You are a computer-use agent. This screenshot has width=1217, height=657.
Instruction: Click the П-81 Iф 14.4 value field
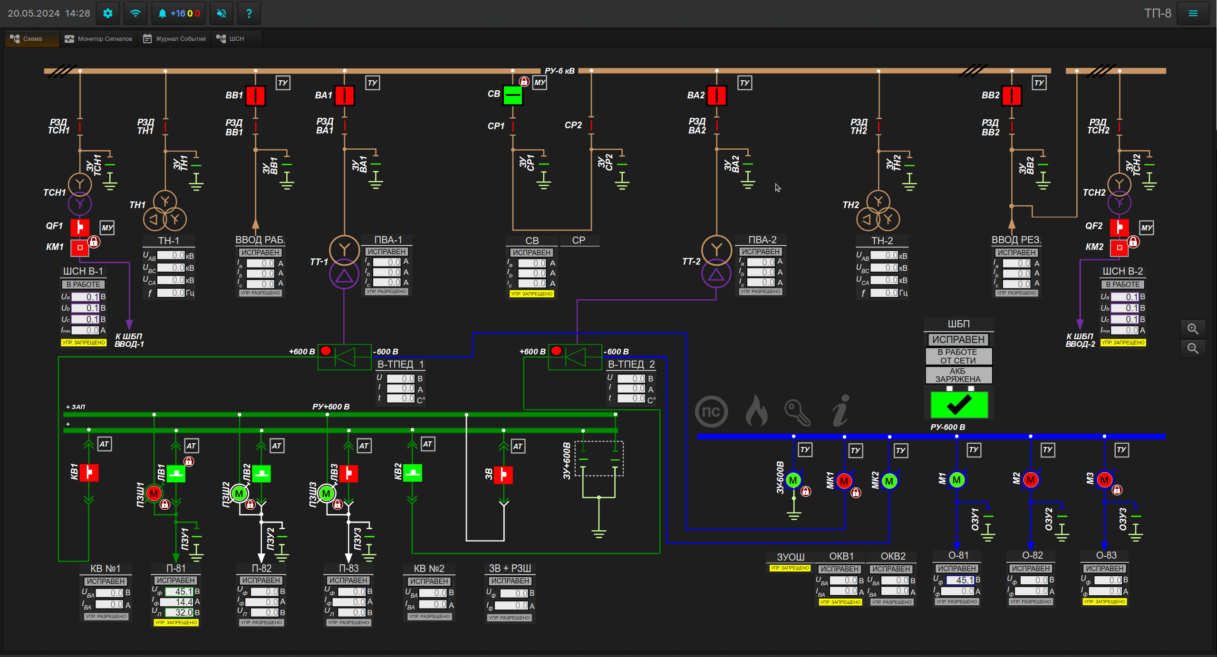click(x=177, y=602)
